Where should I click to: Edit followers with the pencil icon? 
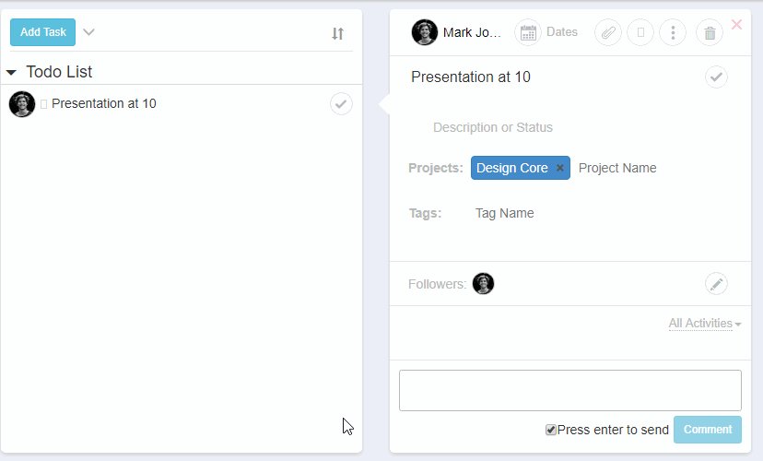click(x=716, y=284)
